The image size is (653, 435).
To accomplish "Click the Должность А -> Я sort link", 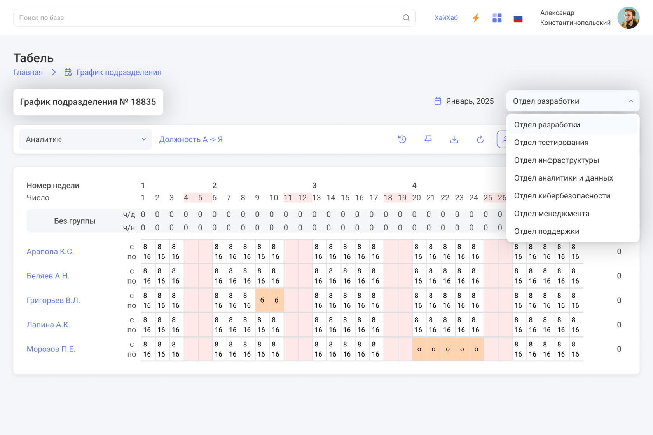I will coord(190,139).
